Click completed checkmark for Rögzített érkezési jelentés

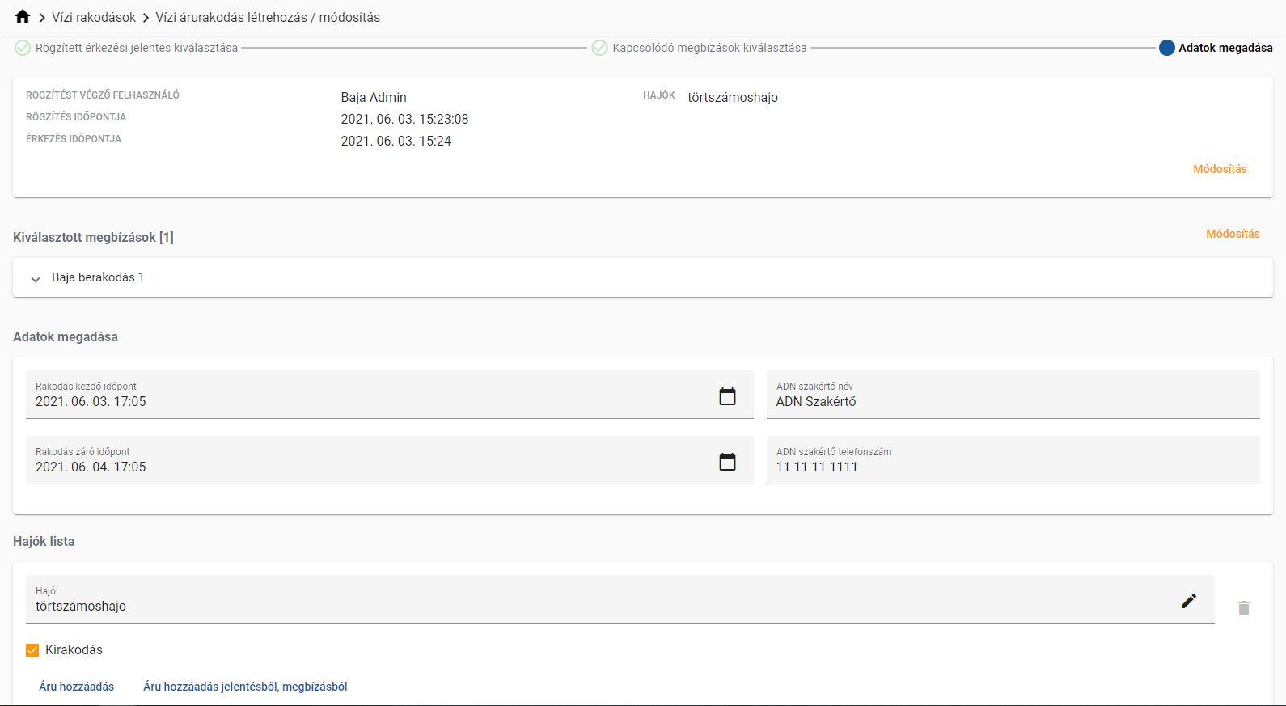coord(23,48)
